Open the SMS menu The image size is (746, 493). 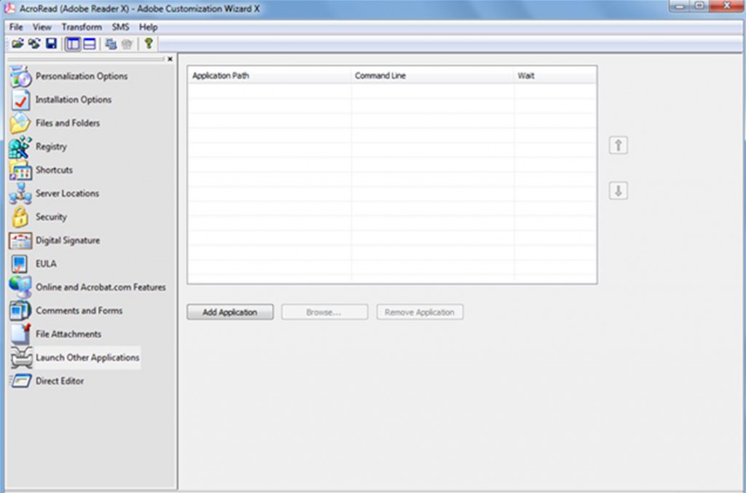tap(120, 27)
